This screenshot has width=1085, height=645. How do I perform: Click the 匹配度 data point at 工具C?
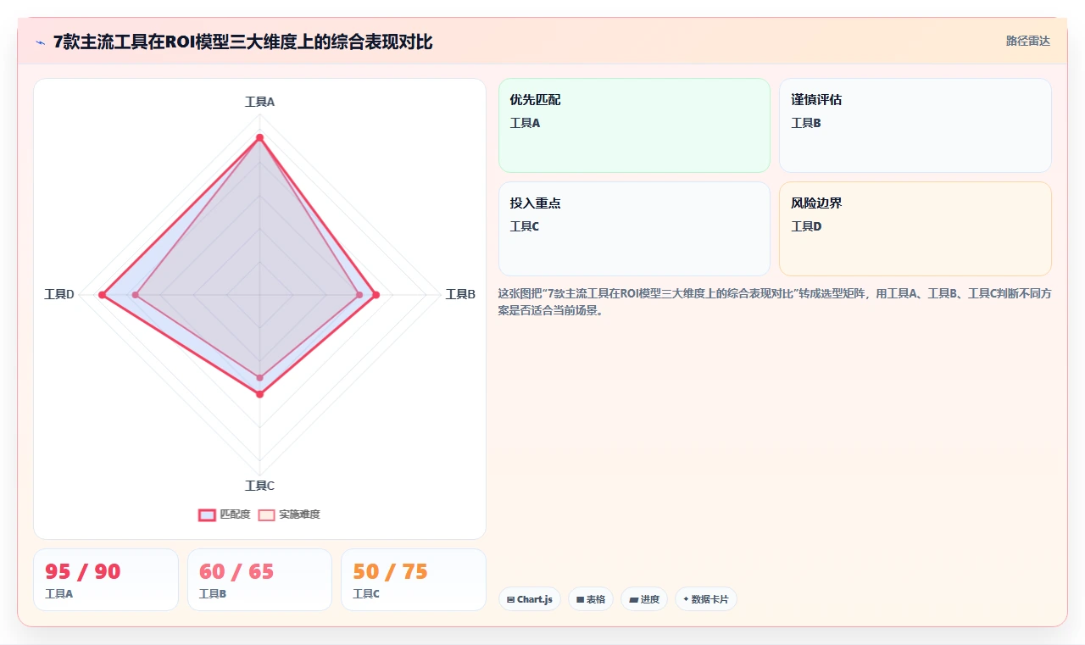(x=260, y=394)
